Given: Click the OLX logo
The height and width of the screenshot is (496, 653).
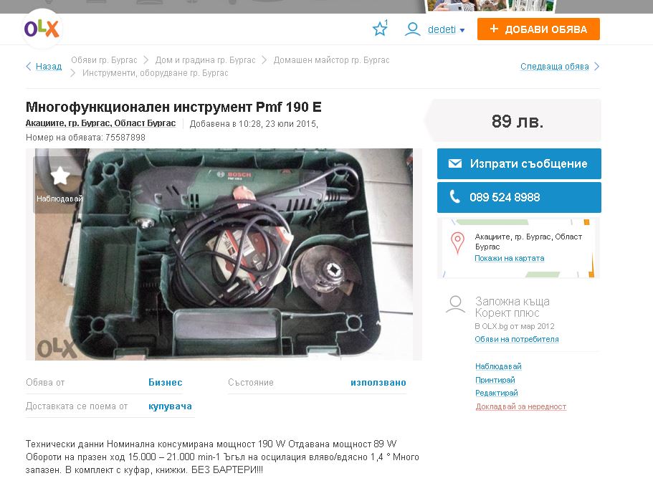Looking at the screenshot, I should click(x=42, y=29).
